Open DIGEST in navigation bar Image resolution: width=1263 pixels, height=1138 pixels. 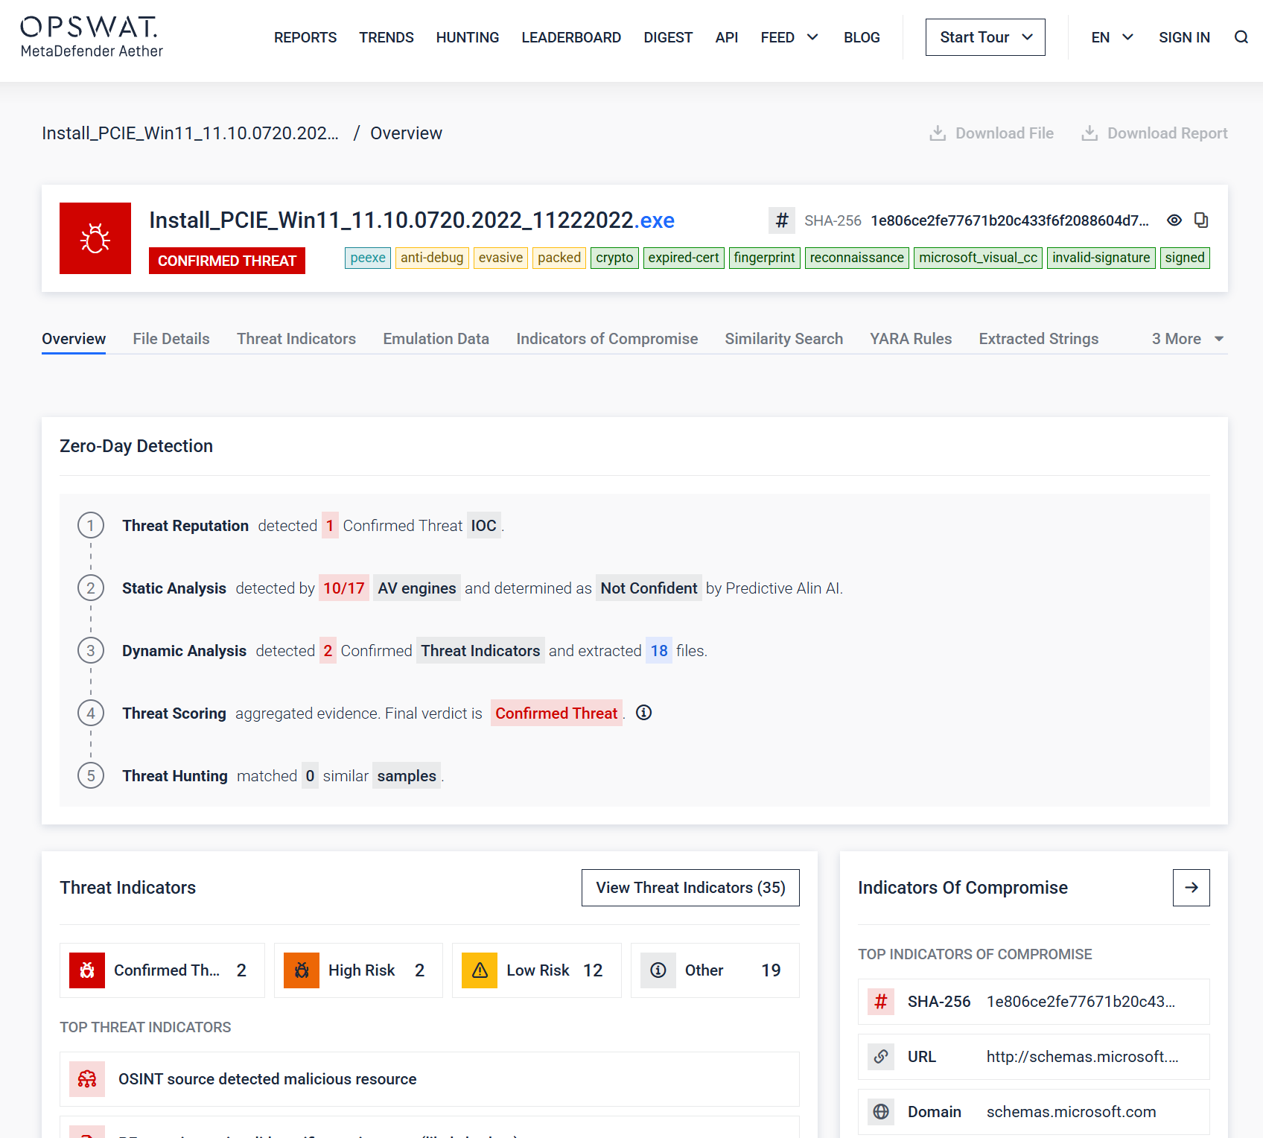668,37
